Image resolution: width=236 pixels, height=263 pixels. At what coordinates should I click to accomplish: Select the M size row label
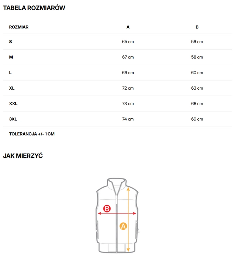point(11,57)
